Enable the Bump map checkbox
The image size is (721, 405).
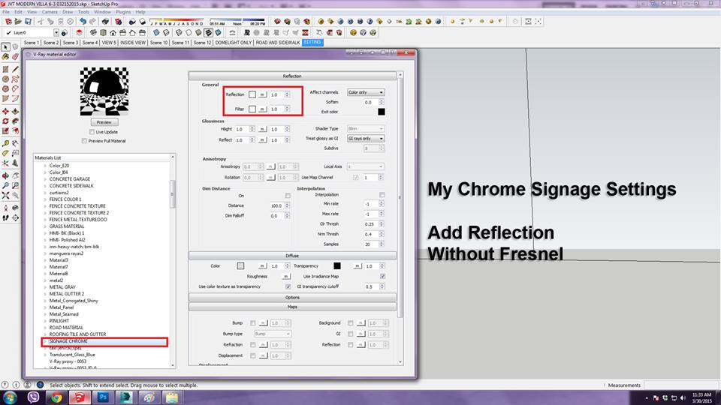click(x=253, y=323)
